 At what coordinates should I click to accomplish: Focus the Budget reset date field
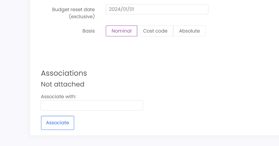pos(157,9)
